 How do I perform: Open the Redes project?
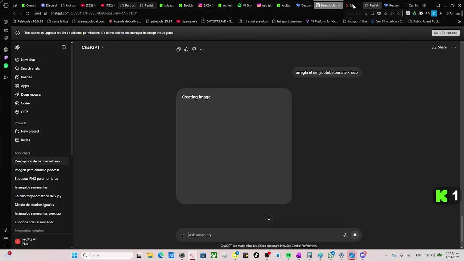(41, 140)
